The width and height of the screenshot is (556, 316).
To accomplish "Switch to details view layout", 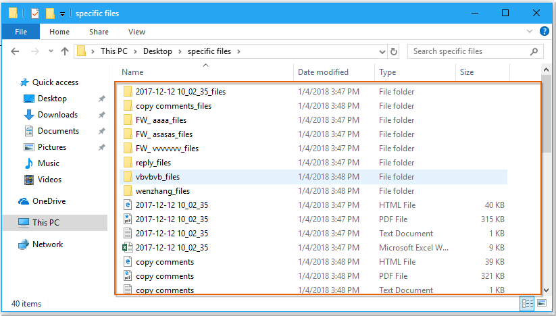I will 526,304.
